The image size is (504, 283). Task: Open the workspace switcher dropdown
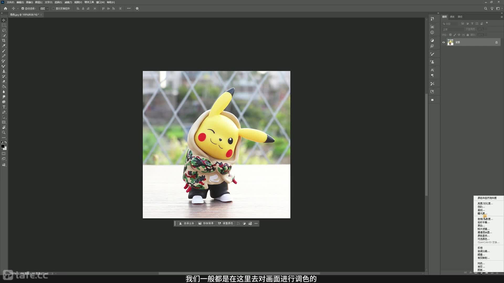click(x=499, y=8)
